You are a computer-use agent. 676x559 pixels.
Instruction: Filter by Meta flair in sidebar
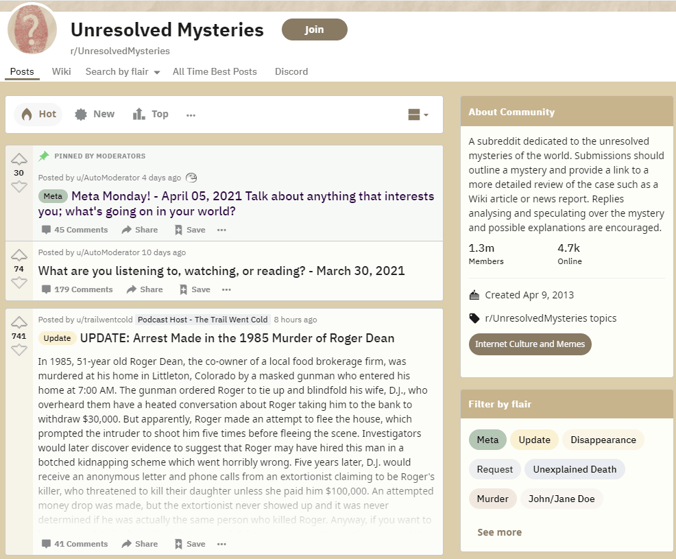(487, 440)
